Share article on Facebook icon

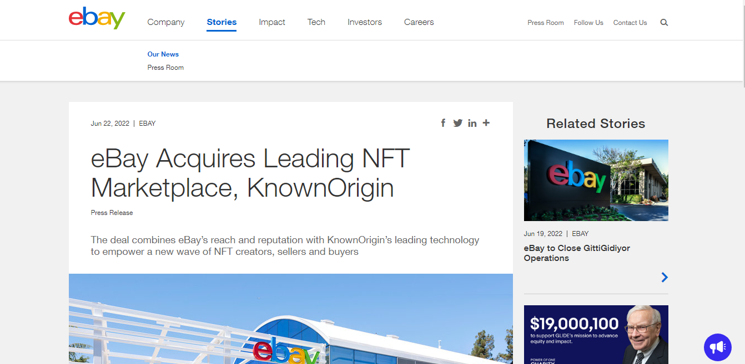point(443,123)
